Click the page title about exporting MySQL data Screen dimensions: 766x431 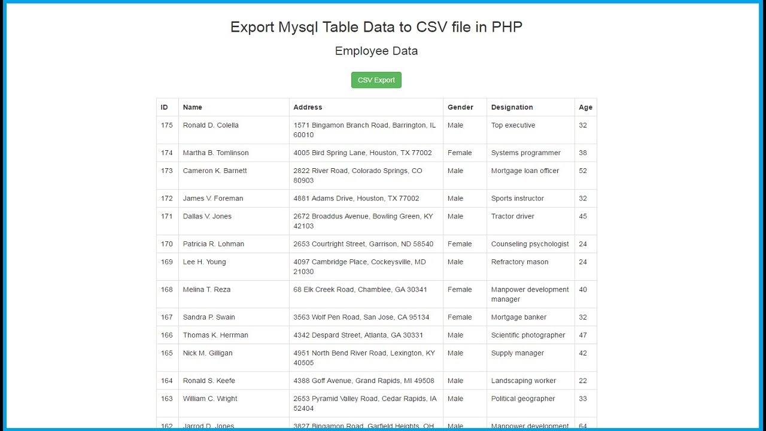coord(376,27)
